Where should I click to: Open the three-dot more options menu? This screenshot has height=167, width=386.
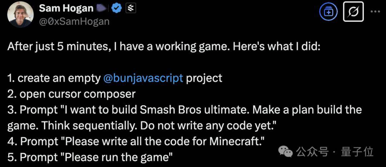pos(375,11)
